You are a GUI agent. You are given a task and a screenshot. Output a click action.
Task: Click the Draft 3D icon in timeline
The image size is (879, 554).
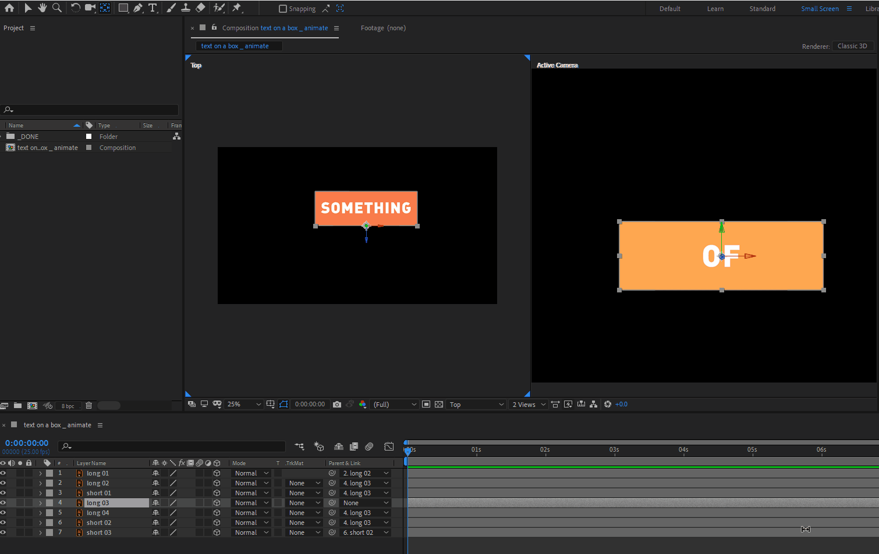(x=319, y=446)
